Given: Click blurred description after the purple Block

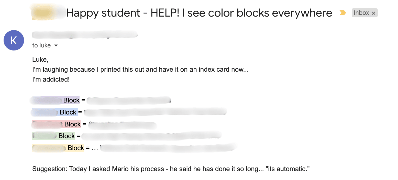Looking at the screenshot, I should click(129, 100).
